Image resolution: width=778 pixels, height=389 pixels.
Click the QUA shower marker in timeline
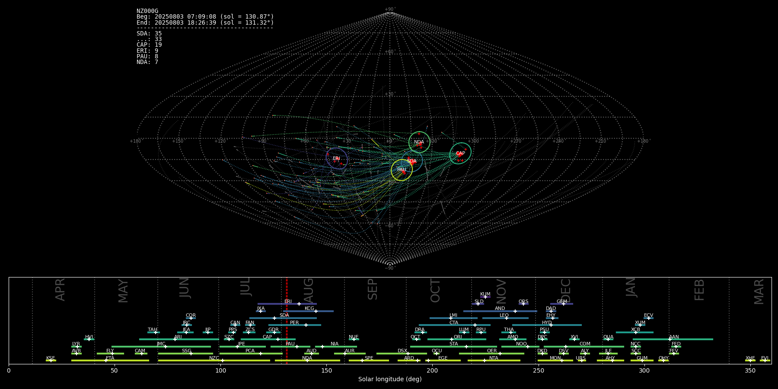pos(608,339)
